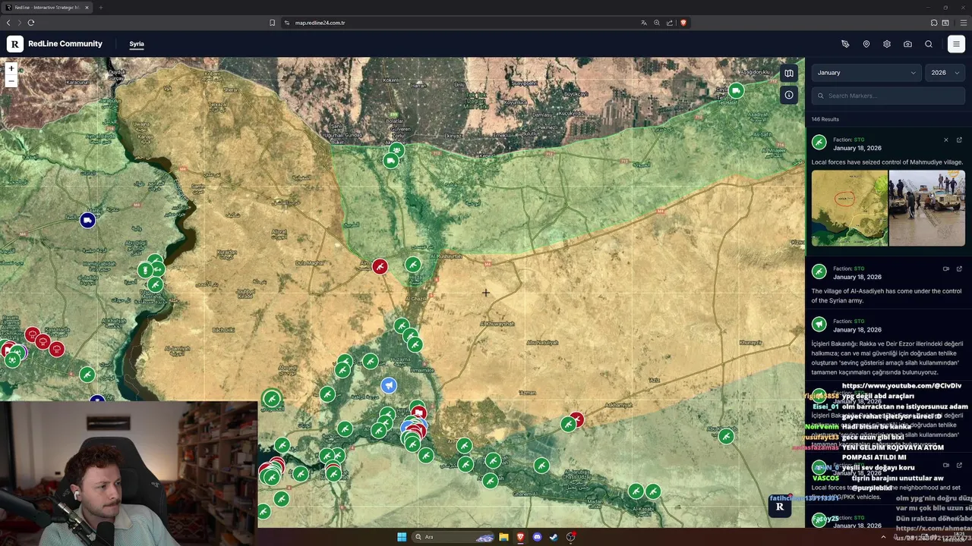
Task: Select the Syria tab
Action: 137,44
